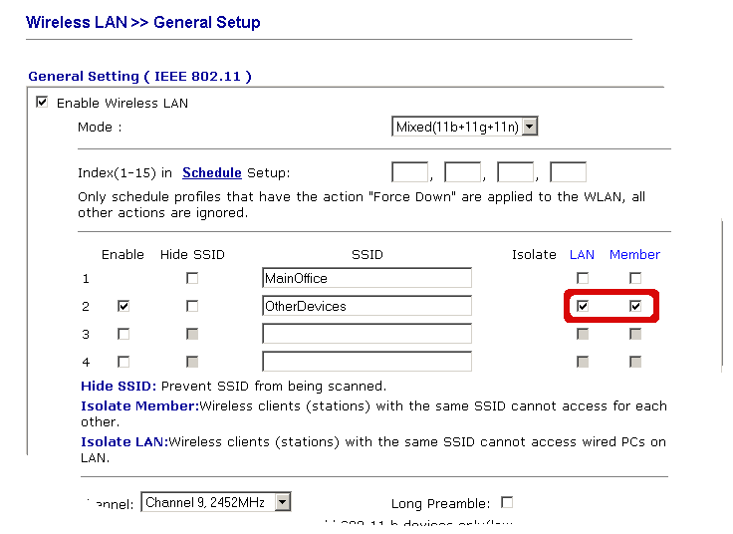Click the empty SSID 3 text field

366,334
